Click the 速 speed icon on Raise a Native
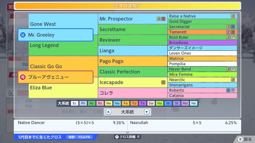Image resolution: width=255 pixels, height=143 pixels. (233, 16)
